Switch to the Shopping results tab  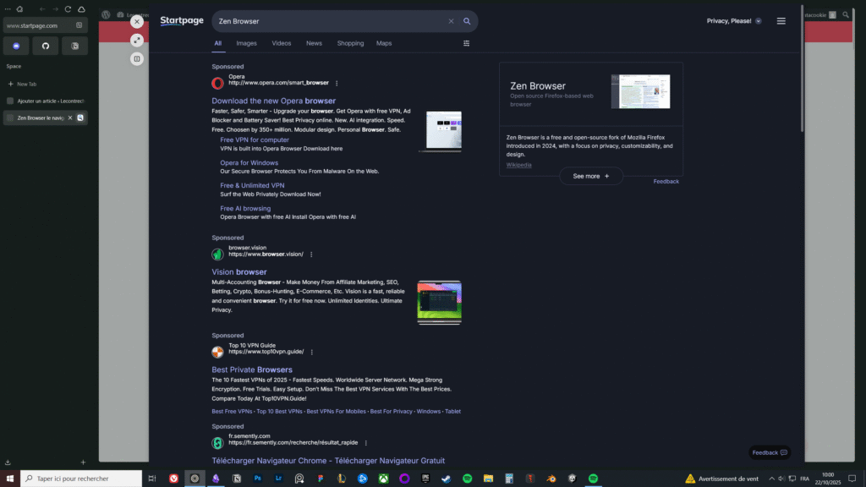point(350,43)
